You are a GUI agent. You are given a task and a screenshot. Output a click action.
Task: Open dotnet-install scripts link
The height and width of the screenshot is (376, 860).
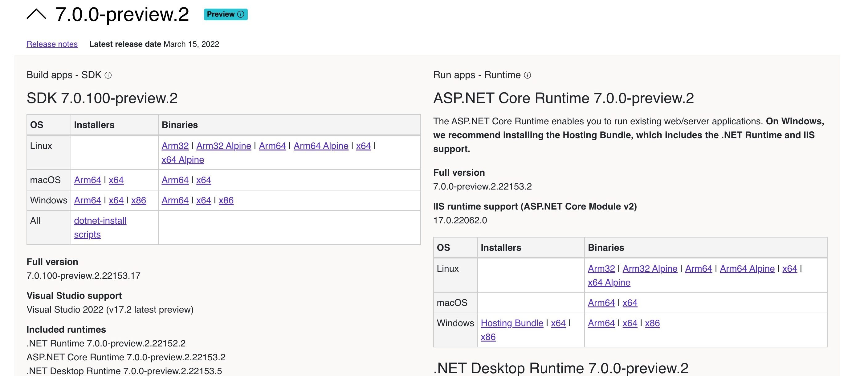(x=100, y=221)
